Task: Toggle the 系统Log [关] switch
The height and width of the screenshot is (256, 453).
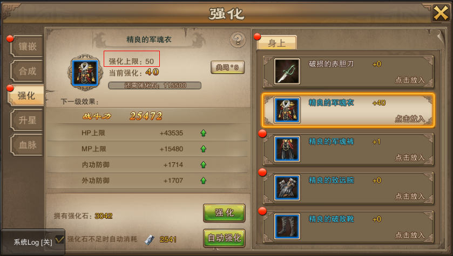Action: coord(33,242)
